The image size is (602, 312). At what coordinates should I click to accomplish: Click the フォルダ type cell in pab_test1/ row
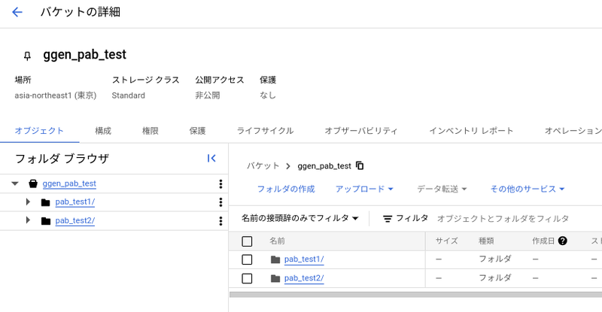tap(495, 259)
